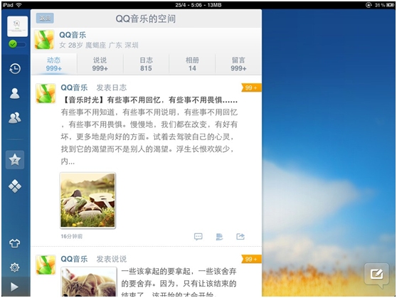This screenshot has width=397, height=298.
Task: Click the user avatar in sidebar top
Action: coord(18,26)
